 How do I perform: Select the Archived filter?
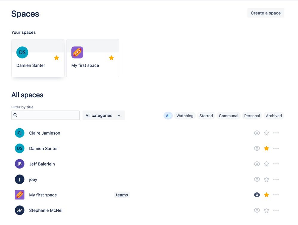coord(274,115)
